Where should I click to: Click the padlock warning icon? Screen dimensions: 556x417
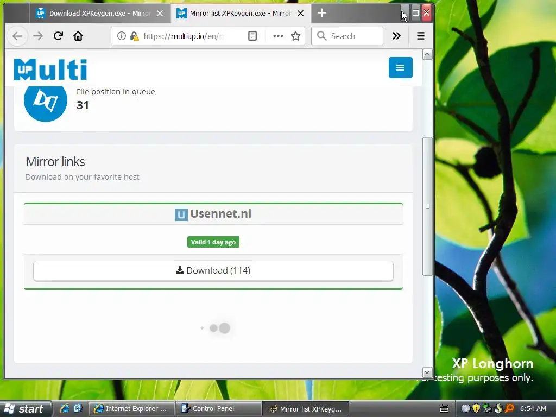point(135,36)
